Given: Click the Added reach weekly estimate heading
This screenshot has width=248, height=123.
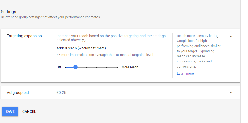Looking at the screenshot, I should coord(81,48).
